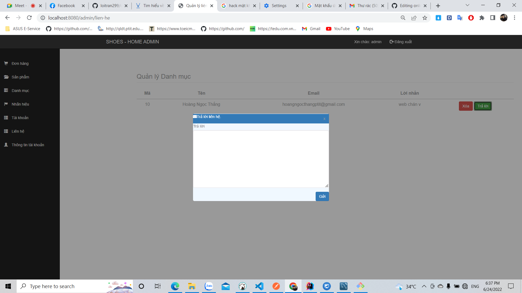Expand hidden system tray icons
522x293 pixels.
click(424, 286)
